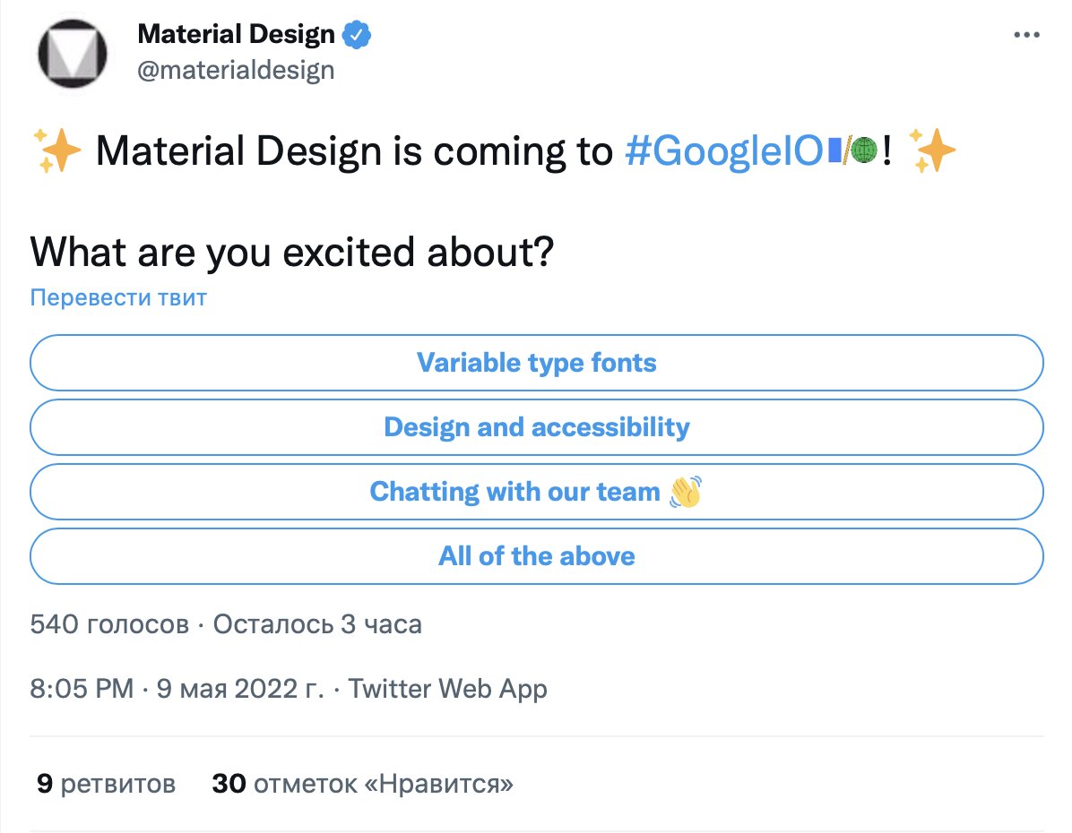
Task: Click the blue verified badge icon
Action: (x=356, y=35)
